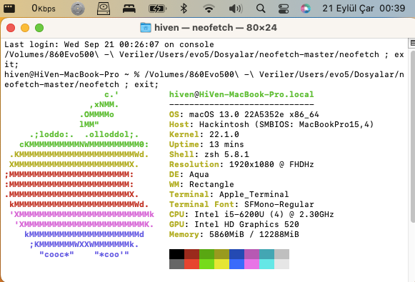Click the hiven@HiVen-MacBook-Pro ~ % prompt text
Image resolution: width=415 pixels, height=282 pixels.
tap(72, 74)
